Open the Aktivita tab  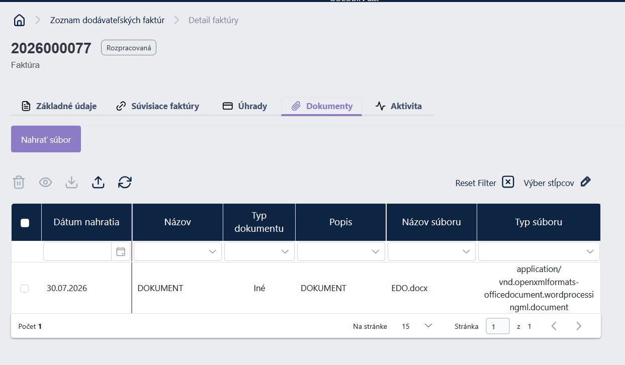pos(399,106)
